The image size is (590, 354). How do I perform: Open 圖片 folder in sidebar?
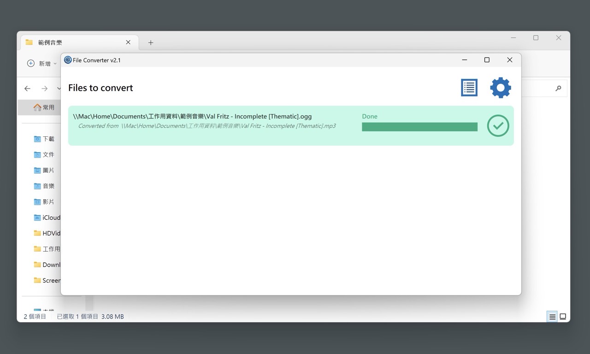click(44, 170)
